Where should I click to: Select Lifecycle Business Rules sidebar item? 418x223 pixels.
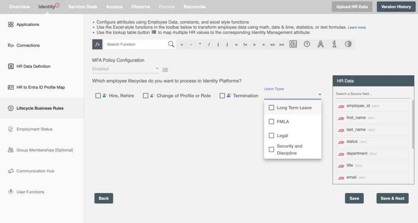point(42,108)
